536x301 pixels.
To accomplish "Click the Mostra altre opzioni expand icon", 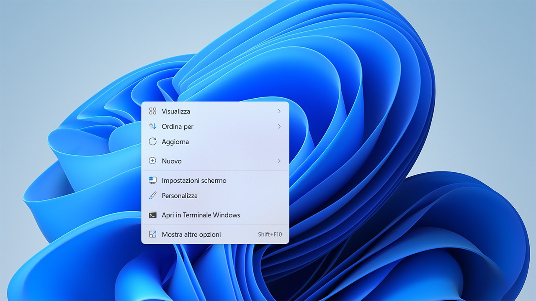I will pyautogui.click(x=152, y=234).
